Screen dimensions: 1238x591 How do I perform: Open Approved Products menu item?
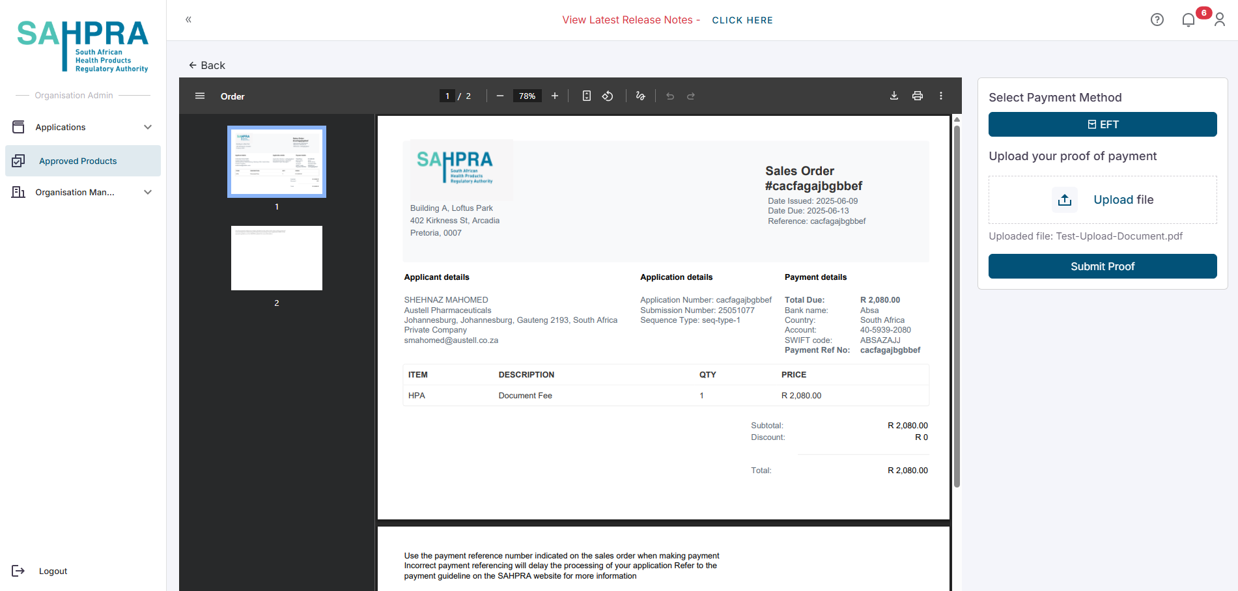(83, 161)
